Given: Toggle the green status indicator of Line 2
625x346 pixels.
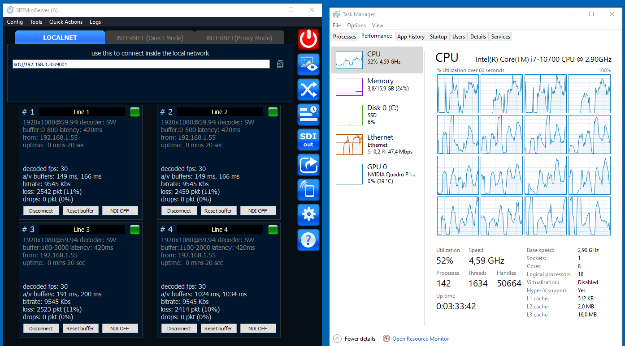Looking at the screenshot, I should [x=273, y=112].
